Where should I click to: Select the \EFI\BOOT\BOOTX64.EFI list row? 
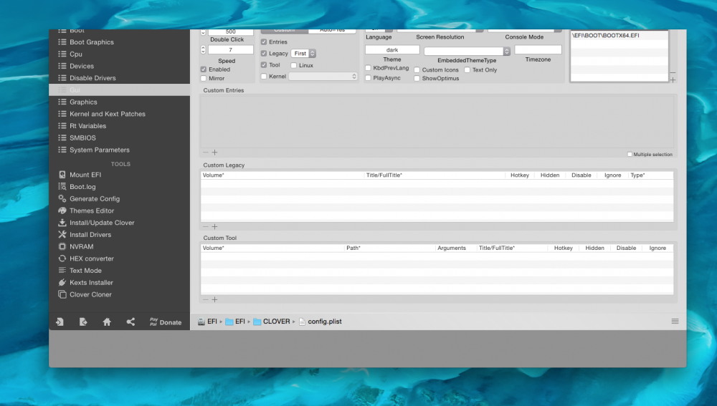click(619, 35)
